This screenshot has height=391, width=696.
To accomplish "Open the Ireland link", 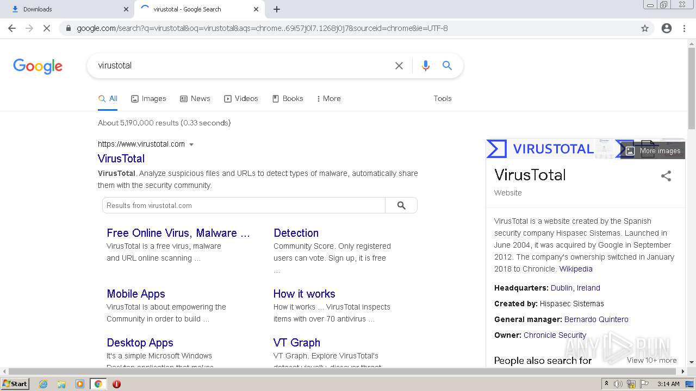I will click(x=588, y=288).
